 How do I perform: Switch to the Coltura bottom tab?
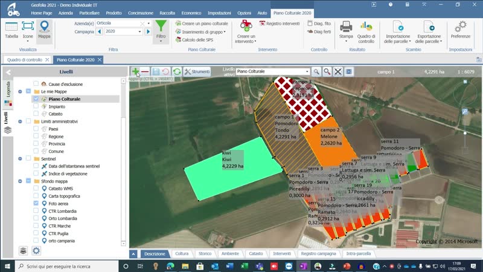point(182,253)
